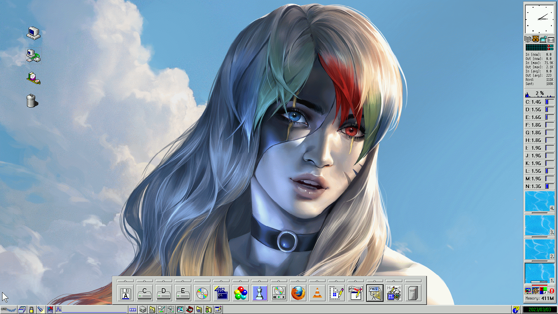The height and width of the screenshot is (314, 558).
Task: Click the analog clock widget
Action: click(539, 18)
